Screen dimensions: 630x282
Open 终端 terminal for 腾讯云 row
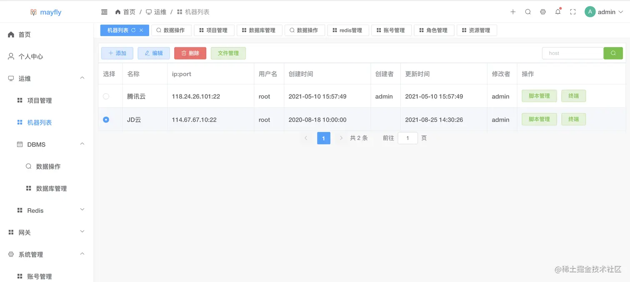pos(573,96)
